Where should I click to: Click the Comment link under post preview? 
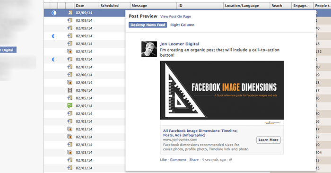point(178,160)
